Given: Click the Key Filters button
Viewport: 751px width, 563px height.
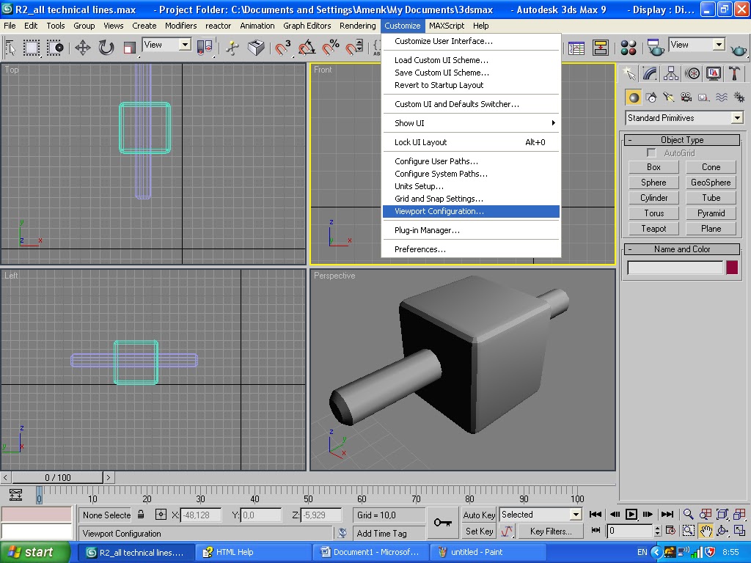Looking at the screenshot, I should click(x=551, y=531).
